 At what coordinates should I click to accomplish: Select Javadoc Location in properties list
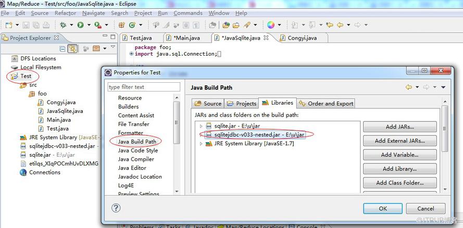coord(140,176)
